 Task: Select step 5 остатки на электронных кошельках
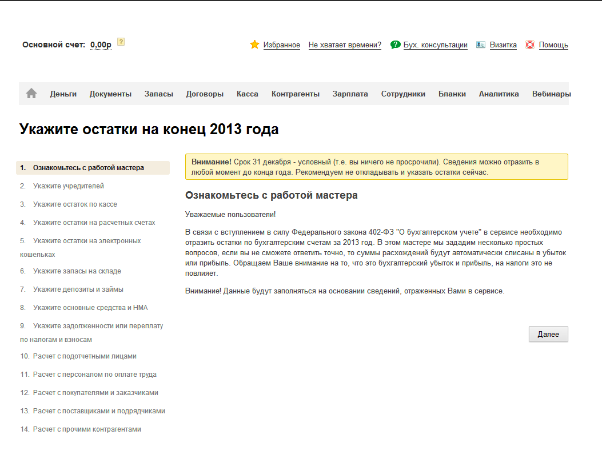coord(81,247)
